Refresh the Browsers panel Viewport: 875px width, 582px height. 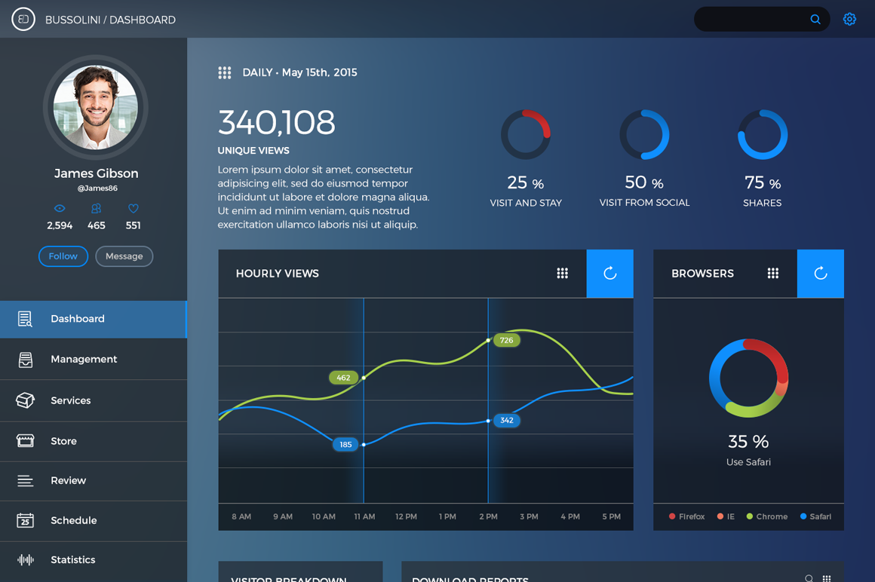pos(820,274)
